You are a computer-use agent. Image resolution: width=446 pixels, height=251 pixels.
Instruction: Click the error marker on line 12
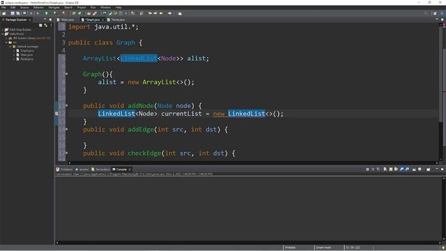pyautogui.click(x=56, y=114)
